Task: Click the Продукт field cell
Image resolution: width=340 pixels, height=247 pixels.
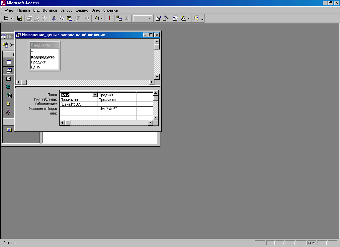Action: pos(117,95)
